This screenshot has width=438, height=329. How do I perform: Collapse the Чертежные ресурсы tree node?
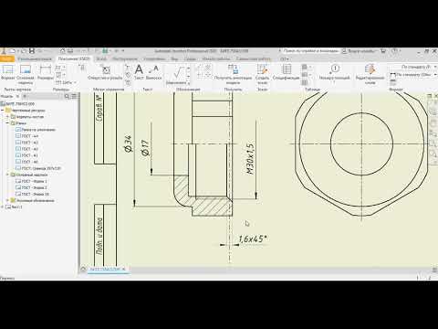tap(3, 111)
